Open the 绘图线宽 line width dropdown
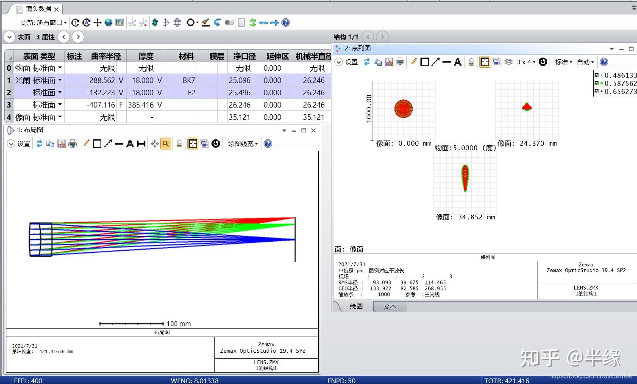637x384 pixels. 243,144
